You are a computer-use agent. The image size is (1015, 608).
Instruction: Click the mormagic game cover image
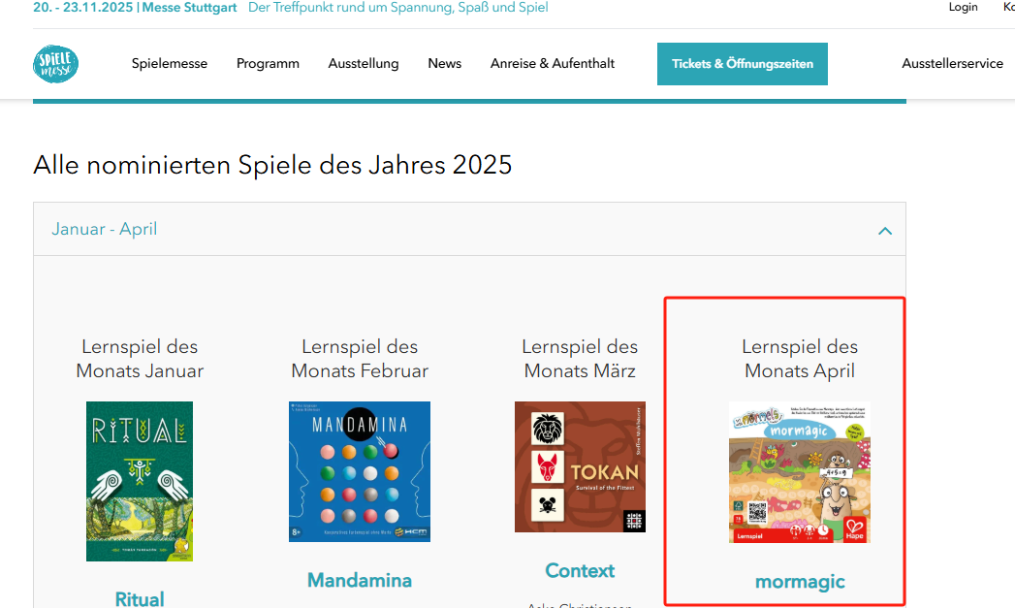pos(800,472)
